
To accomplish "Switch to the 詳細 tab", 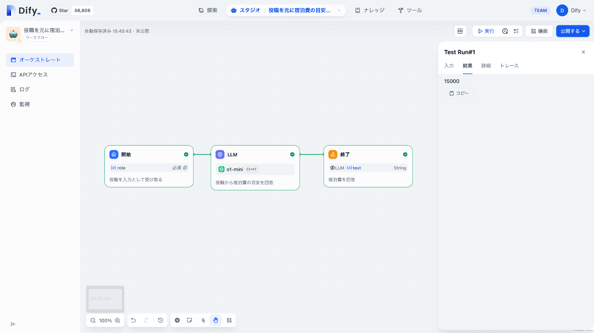I will [x=486, y=66].
